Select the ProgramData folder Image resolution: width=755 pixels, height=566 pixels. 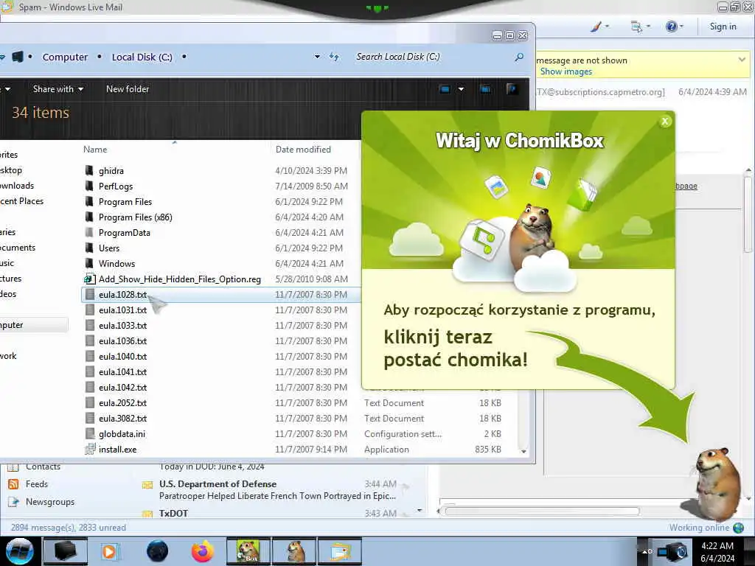click(124, 232)
